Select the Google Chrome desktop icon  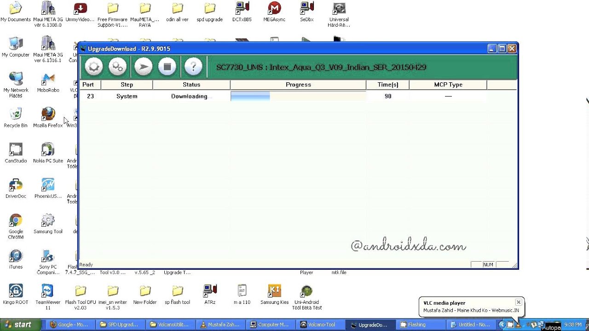[16, 226]
